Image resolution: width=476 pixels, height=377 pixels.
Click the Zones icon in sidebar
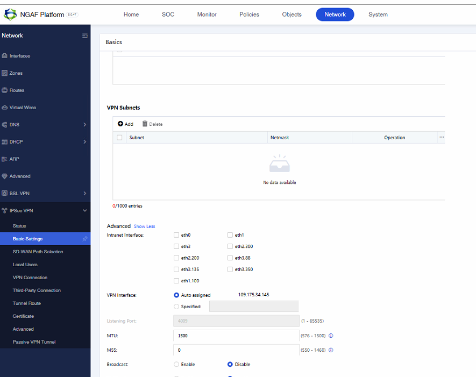point(4,73)
